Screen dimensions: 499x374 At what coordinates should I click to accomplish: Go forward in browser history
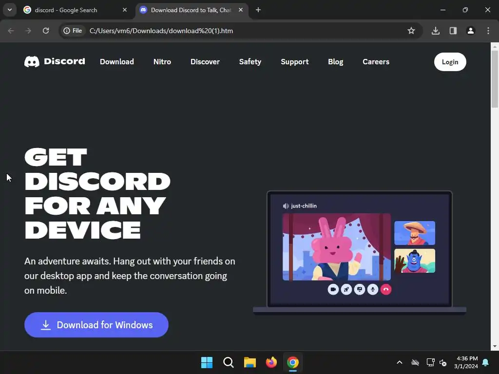(x=28, y=31)
